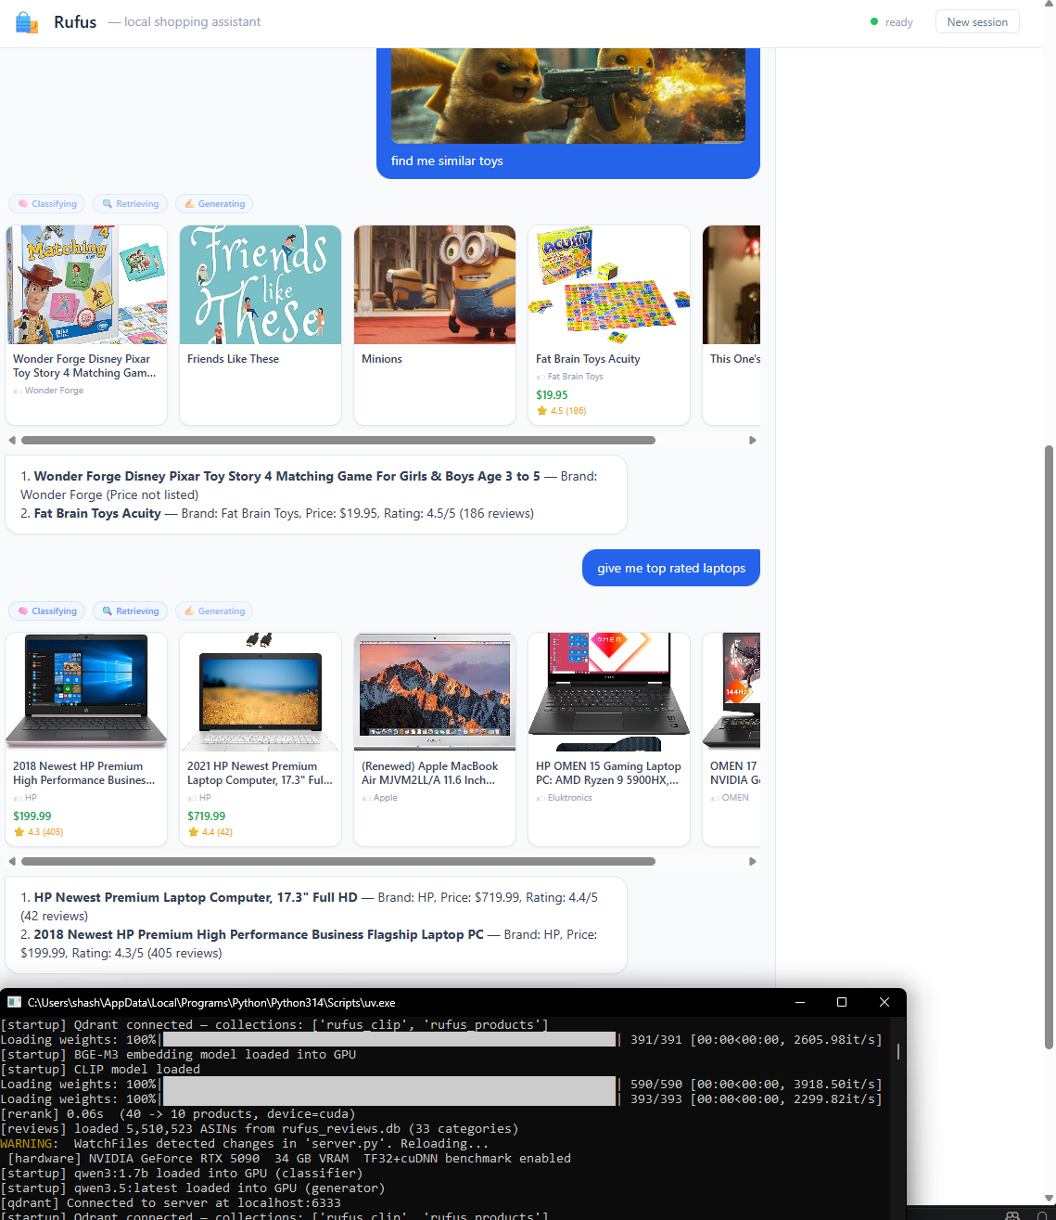Open the Minions product image
Screen dimensions: 1056x1220
(x=435, y=285)
